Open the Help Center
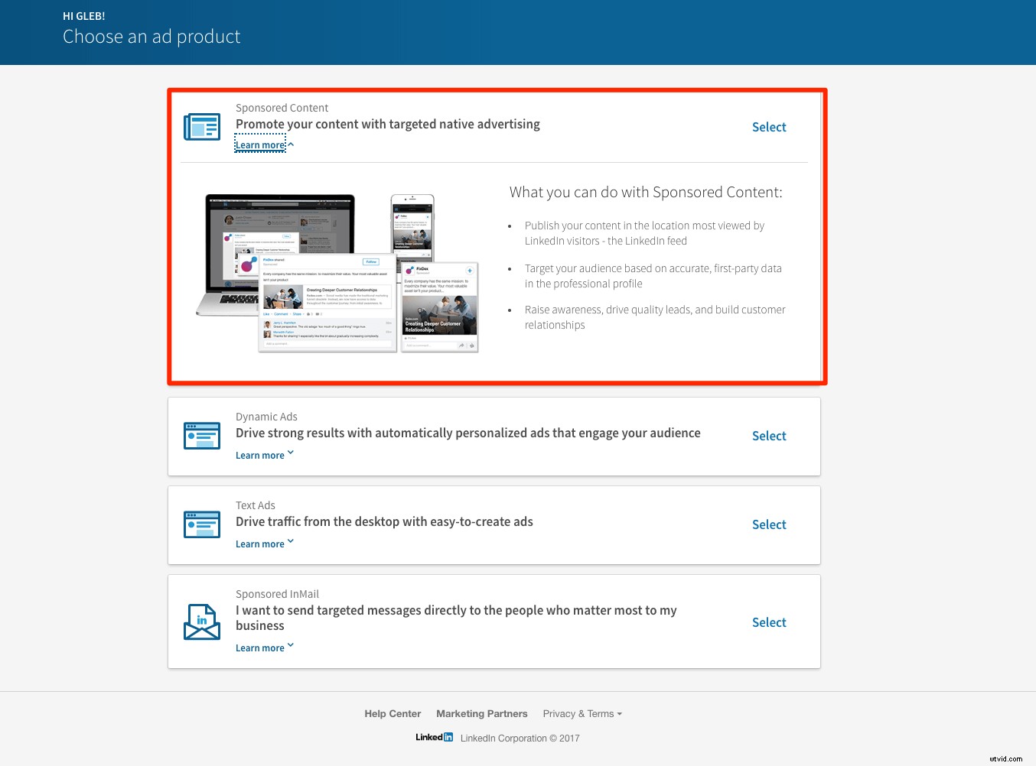Image resolution: width=1036 pixels, height=766 pixels. pyautogui.click(x=393, y=713)
